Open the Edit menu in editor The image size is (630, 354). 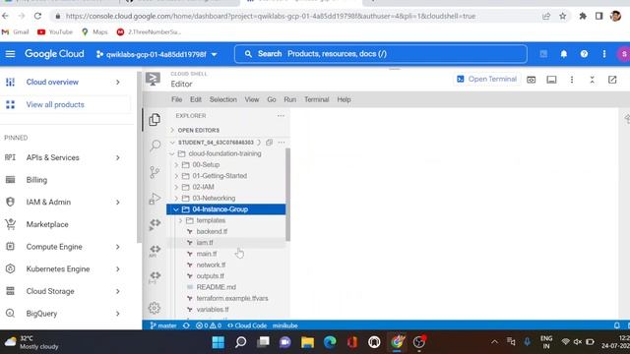[x=196, y=99]
